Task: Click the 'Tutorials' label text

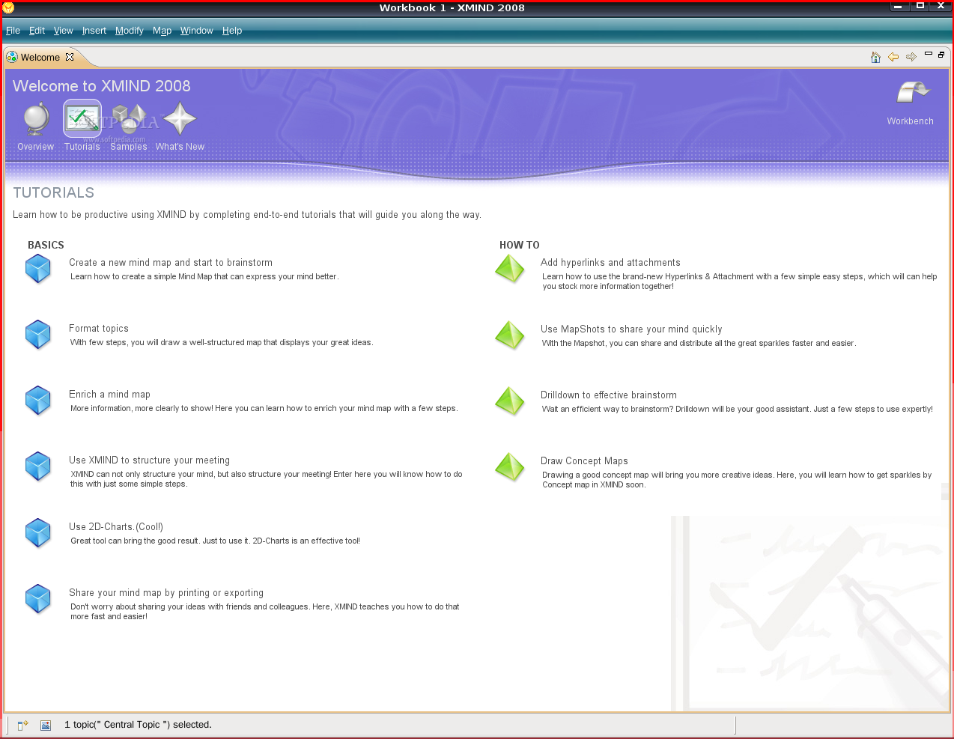Action: [82, 147]
